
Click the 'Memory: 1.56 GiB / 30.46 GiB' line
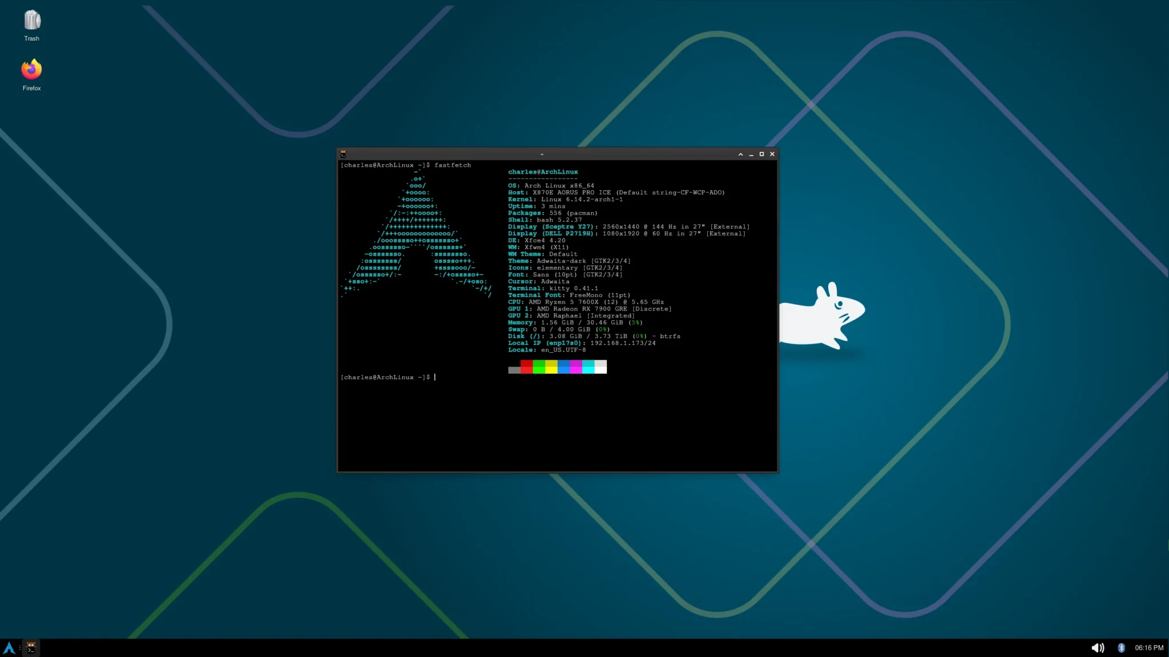pos(575,323)
